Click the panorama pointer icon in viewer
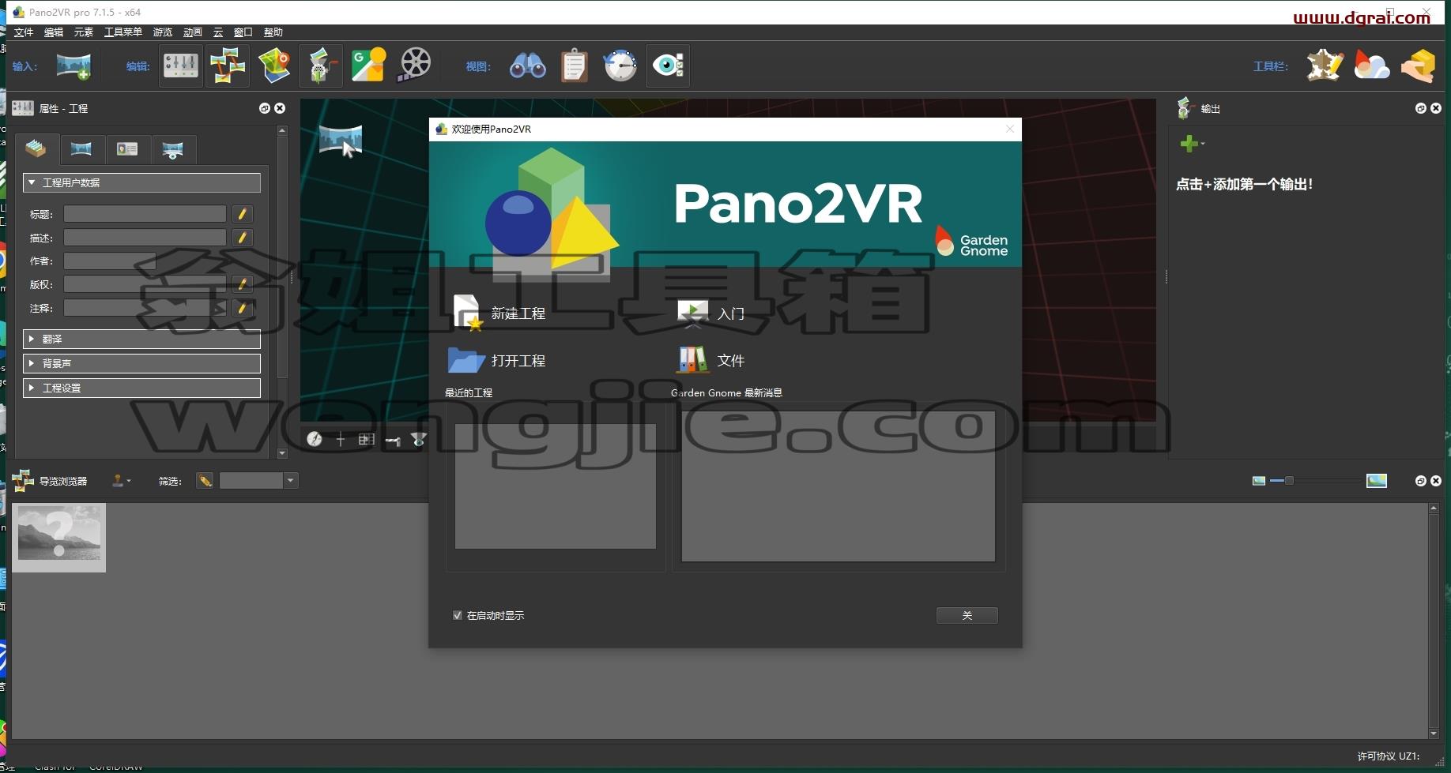This screenshot has height=773, width=1451. (x=341, y=141)
